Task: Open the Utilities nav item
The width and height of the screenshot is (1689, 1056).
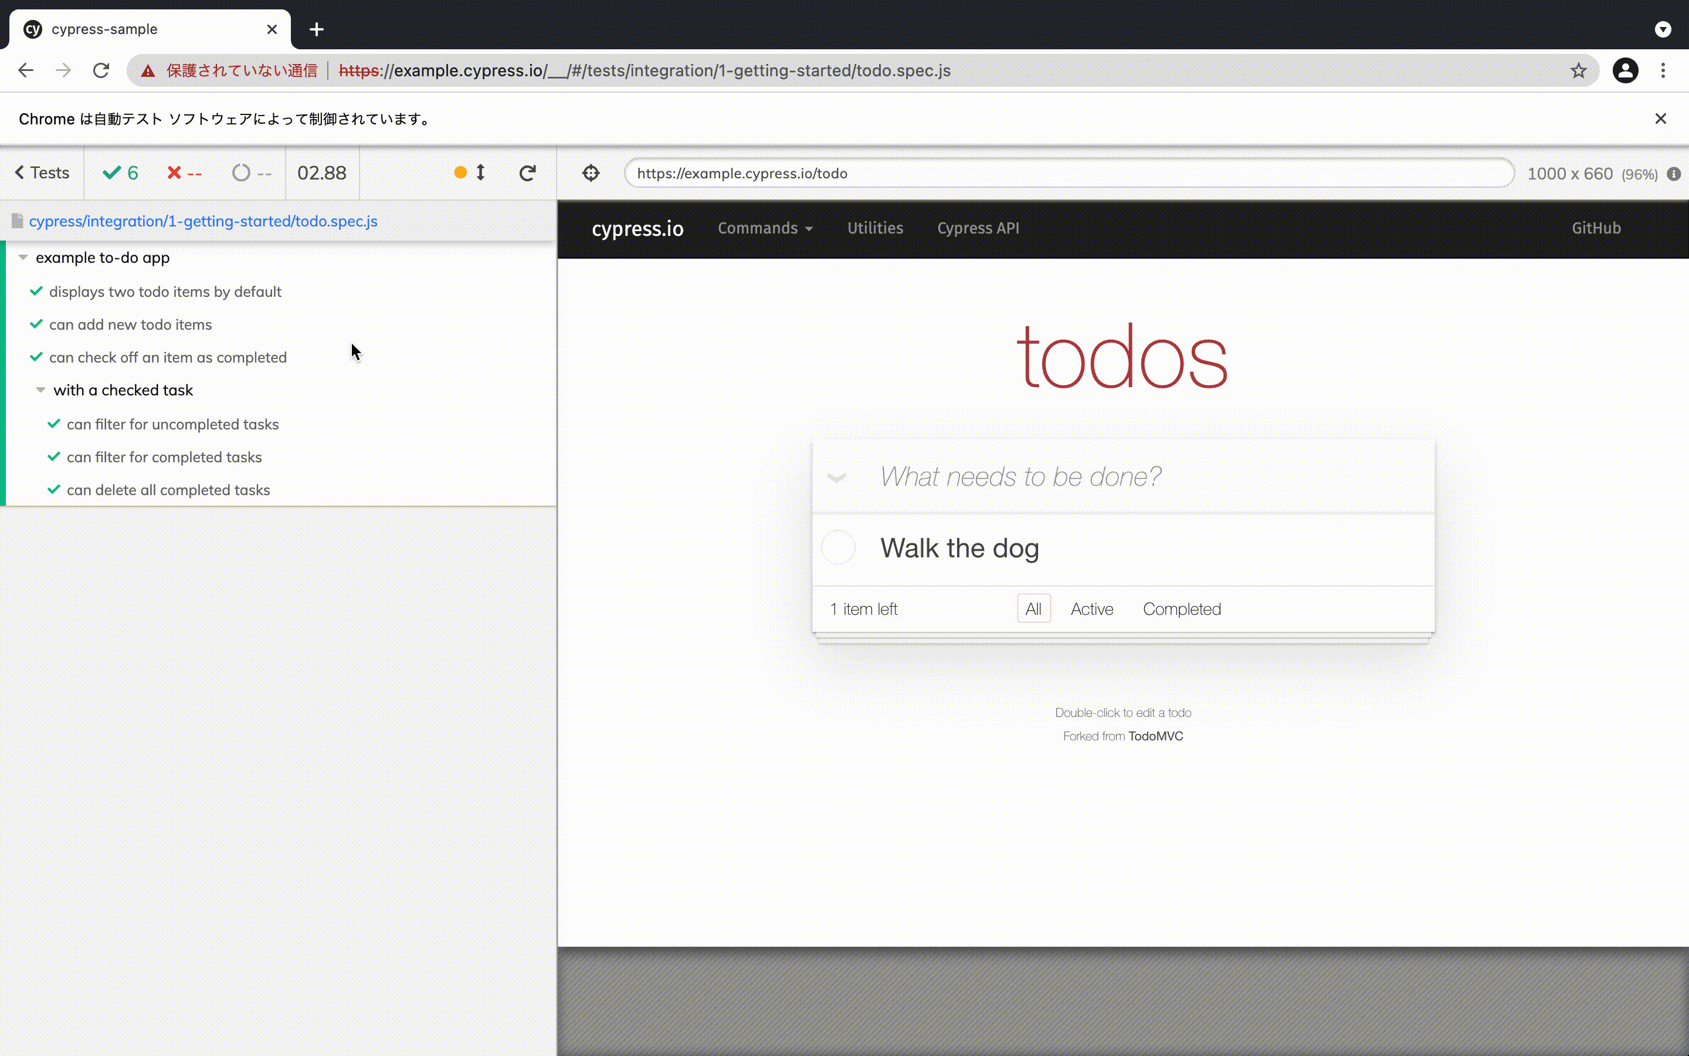Action: tap(874, 228)
